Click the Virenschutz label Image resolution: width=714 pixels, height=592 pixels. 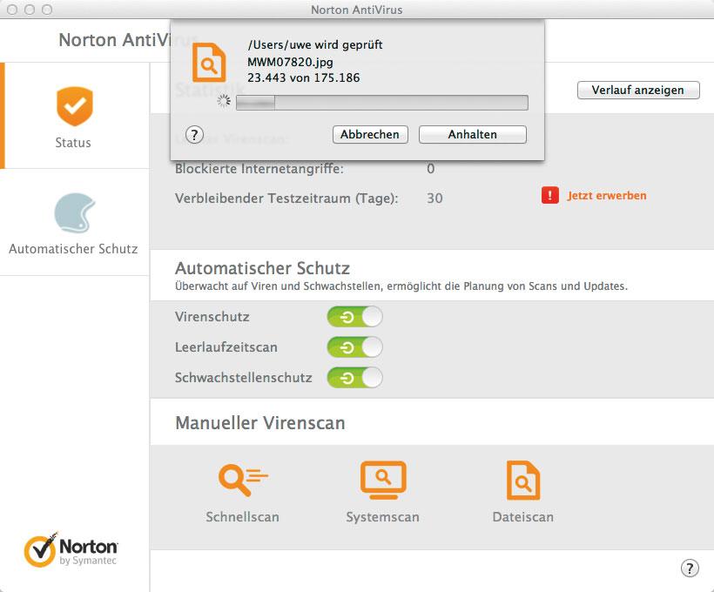pyautogui.click(x=212, y=317)
